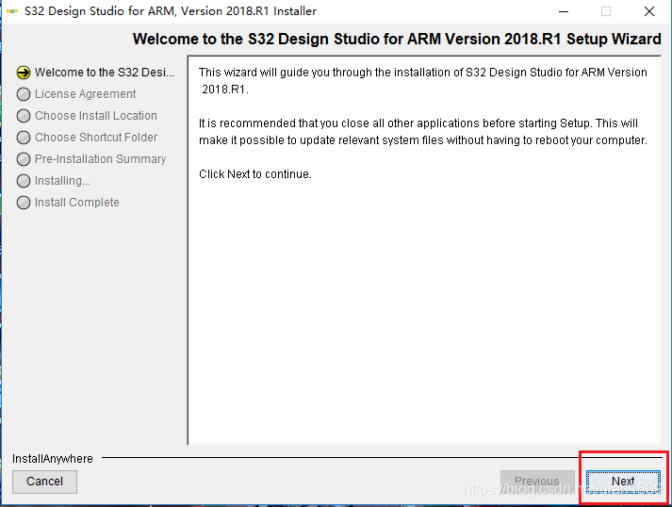Select the License Agreement step label
Viewport: 672px width, 507px height.
tap(85, 94)
